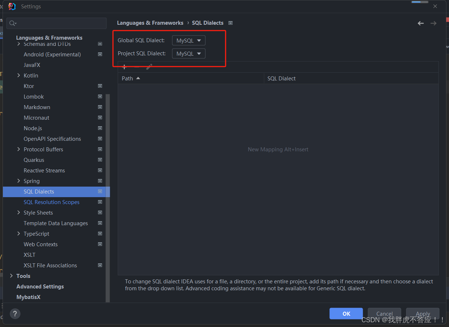Image resolution: width=449 pixels, height=327 pixels.
Task: Select the SQL Dialects tree item
Action: (x=56, y=191)
